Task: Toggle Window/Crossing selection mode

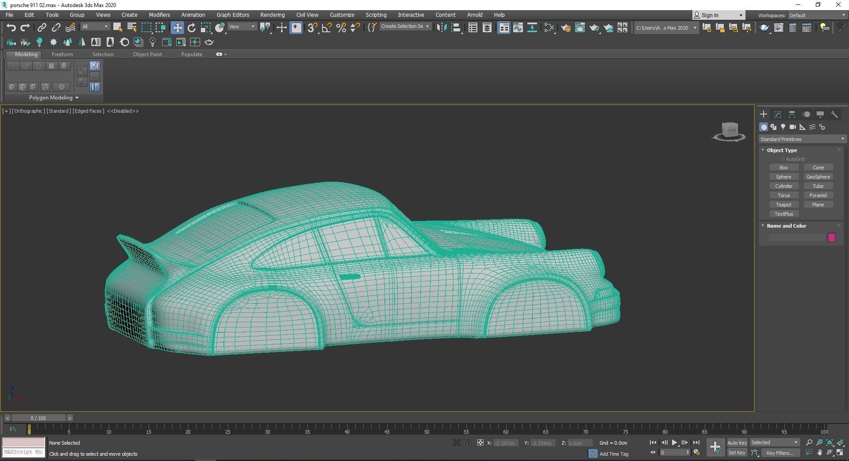Action: coord(161,27)
